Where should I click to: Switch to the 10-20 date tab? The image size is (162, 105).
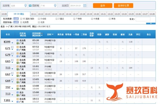pyautogui.click(x=96, y=14)
